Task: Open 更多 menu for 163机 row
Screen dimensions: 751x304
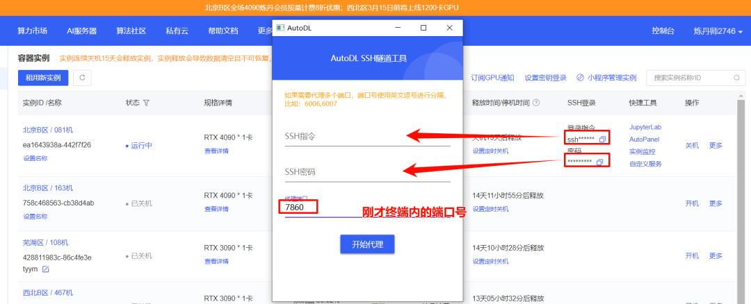Action: click(716, 203)
